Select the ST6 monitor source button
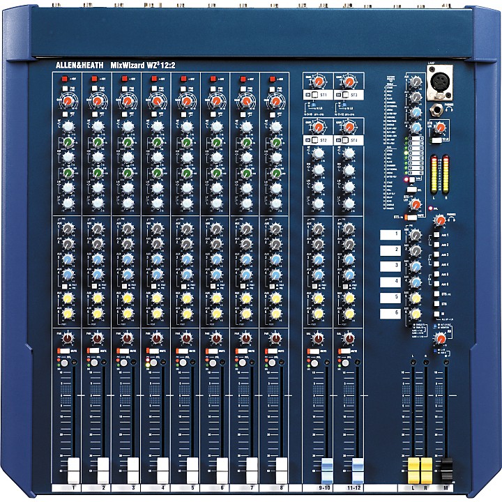This screenshot has height=502, width=502. 436,304
